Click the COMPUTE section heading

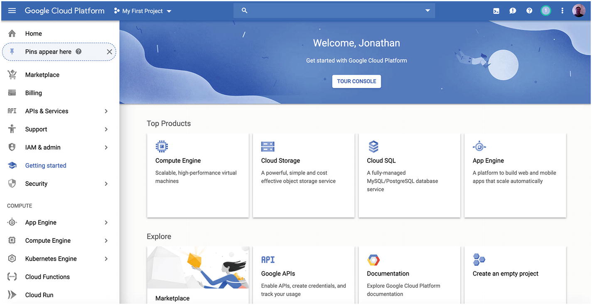20,206
